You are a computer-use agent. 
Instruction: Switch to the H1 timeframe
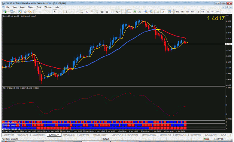[198, 12]
